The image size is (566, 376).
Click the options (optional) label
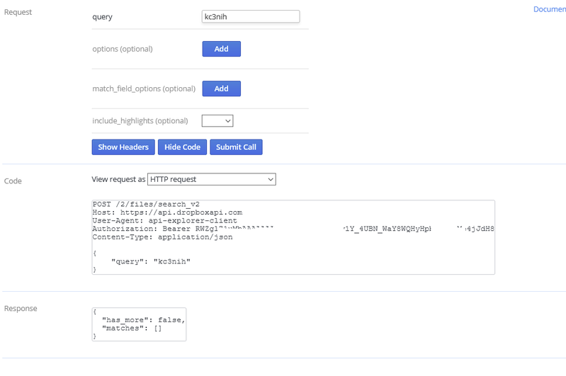click(x=123, y=49)
